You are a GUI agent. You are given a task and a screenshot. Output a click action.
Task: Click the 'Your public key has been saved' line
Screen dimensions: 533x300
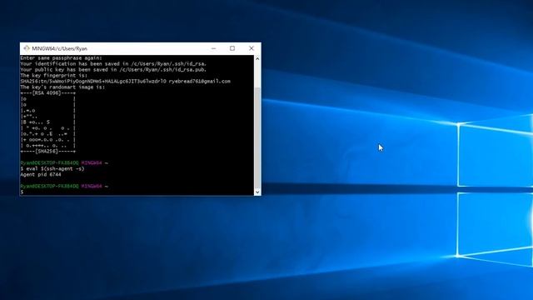click(113, 70)
